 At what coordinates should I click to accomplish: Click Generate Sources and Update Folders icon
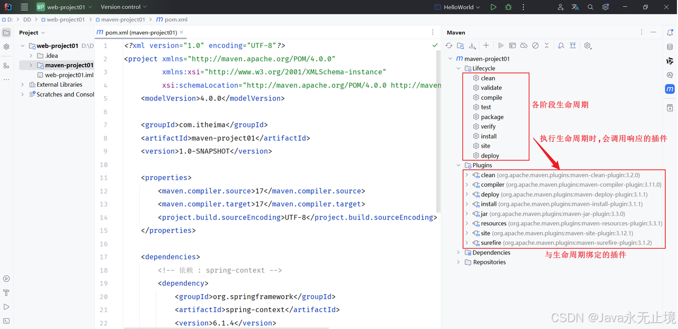[460, 46]
